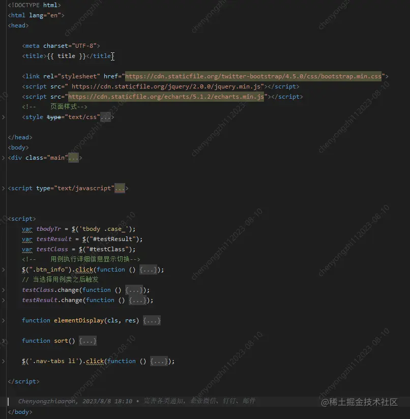This screenshot has height=419, width=410.
Task: Click the {{ title }} template variable
Action: click(66, 56)
